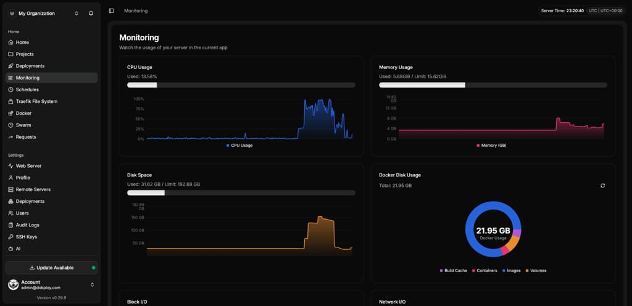Toggle the Build Cache legend entry
The image size is (632, 306).
click(x=454, y=271)
